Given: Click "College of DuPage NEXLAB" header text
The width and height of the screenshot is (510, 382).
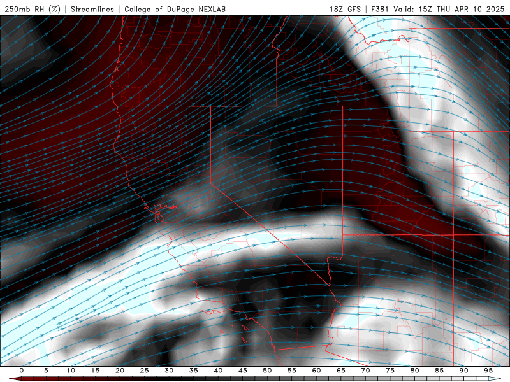Looking at the screenshot, I should (x=175, y=9).
